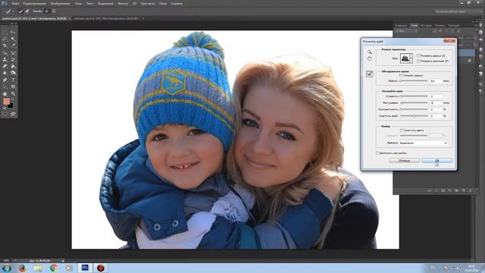Viewport: 485px width, 273px height.
Task: Adjust the Radius slider
Action: pyautogui.click(x=414, y=81)
